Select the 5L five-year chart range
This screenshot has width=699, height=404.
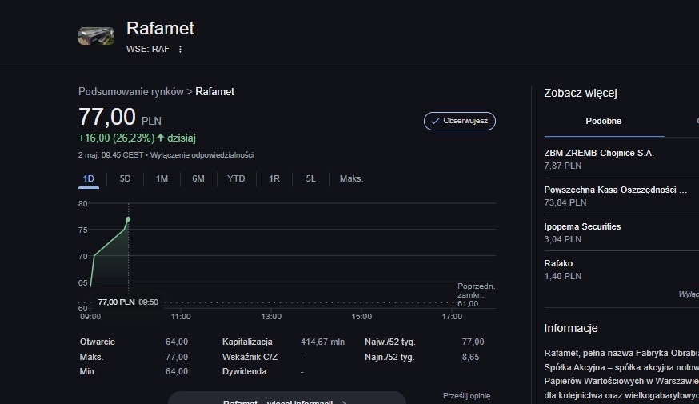coord(310,178)
